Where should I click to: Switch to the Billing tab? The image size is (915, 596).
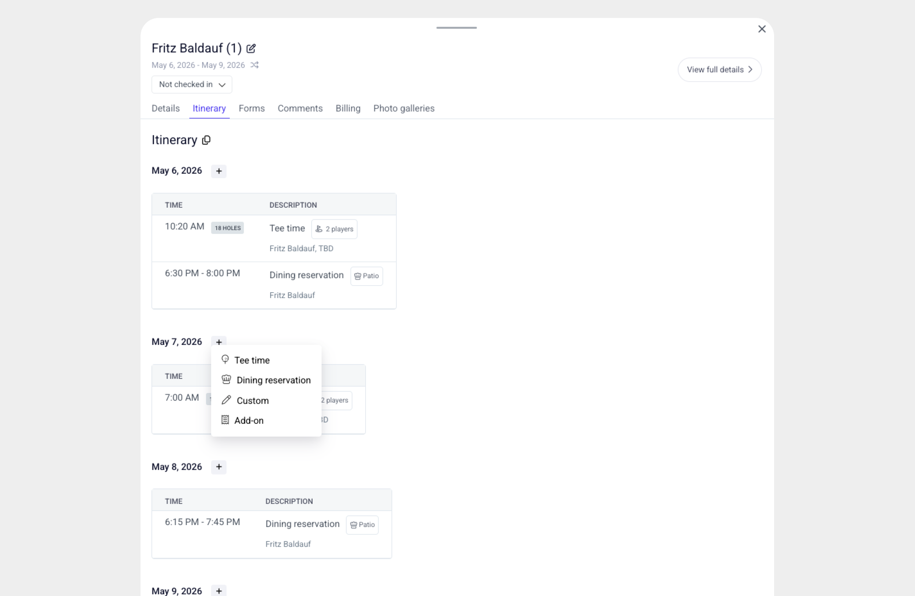(x=348, y=108)
